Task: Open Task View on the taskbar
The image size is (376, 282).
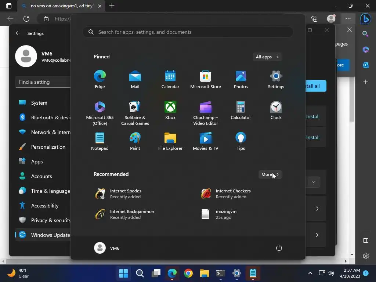Action: pyautogui.click(x=156, y=273)
